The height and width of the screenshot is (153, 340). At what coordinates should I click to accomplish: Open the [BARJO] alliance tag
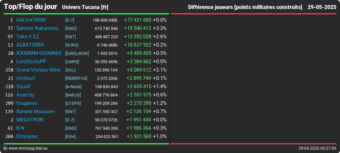pyautogui.click(x=73, y=95)
